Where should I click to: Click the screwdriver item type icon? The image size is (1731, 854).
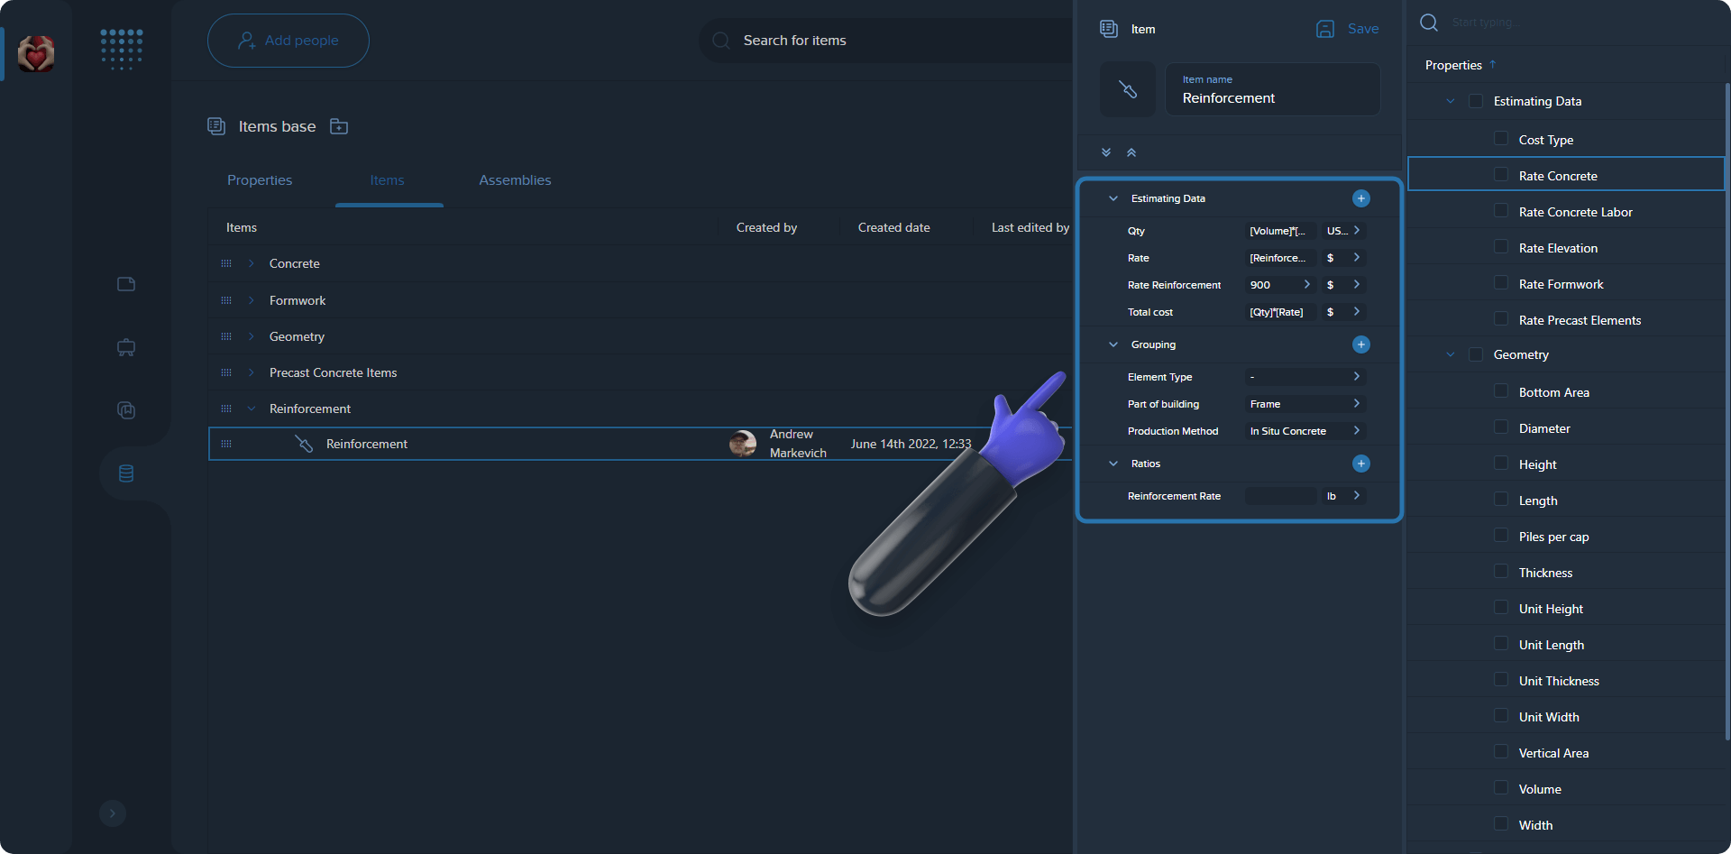(1127, 88)
